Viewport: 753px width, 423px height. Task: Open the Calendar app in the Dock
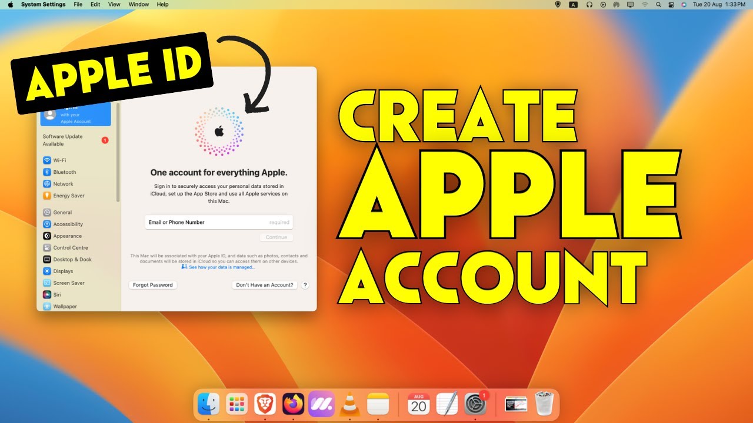(418, 404)
